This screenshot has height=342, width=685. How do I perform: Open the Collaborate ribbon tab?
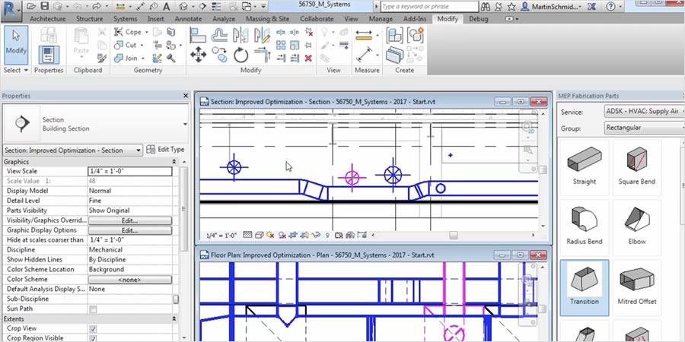(x=317, y=19)
